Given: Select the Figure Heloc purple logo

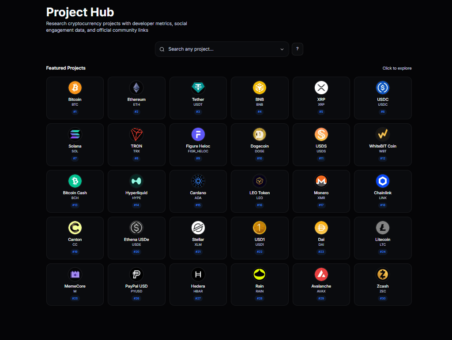Looking at the screenshot, I should pos(198,134).
